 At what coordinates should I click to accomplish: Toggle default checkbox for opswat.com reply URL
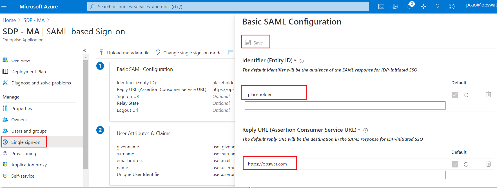[x=455, y=164]
